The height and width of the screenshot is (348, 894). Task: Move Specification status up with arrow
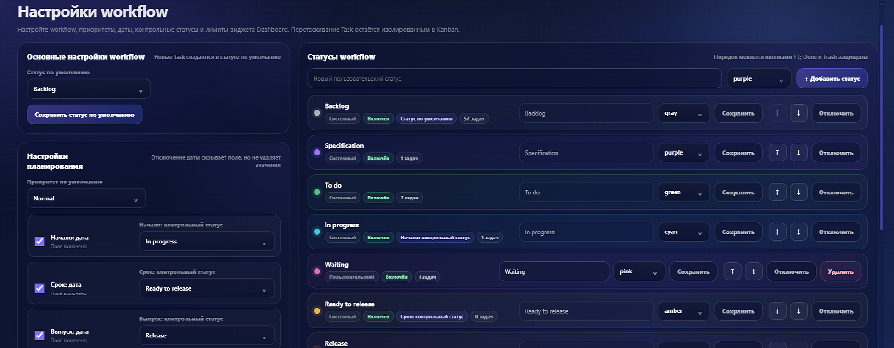[x=777, y=153]
